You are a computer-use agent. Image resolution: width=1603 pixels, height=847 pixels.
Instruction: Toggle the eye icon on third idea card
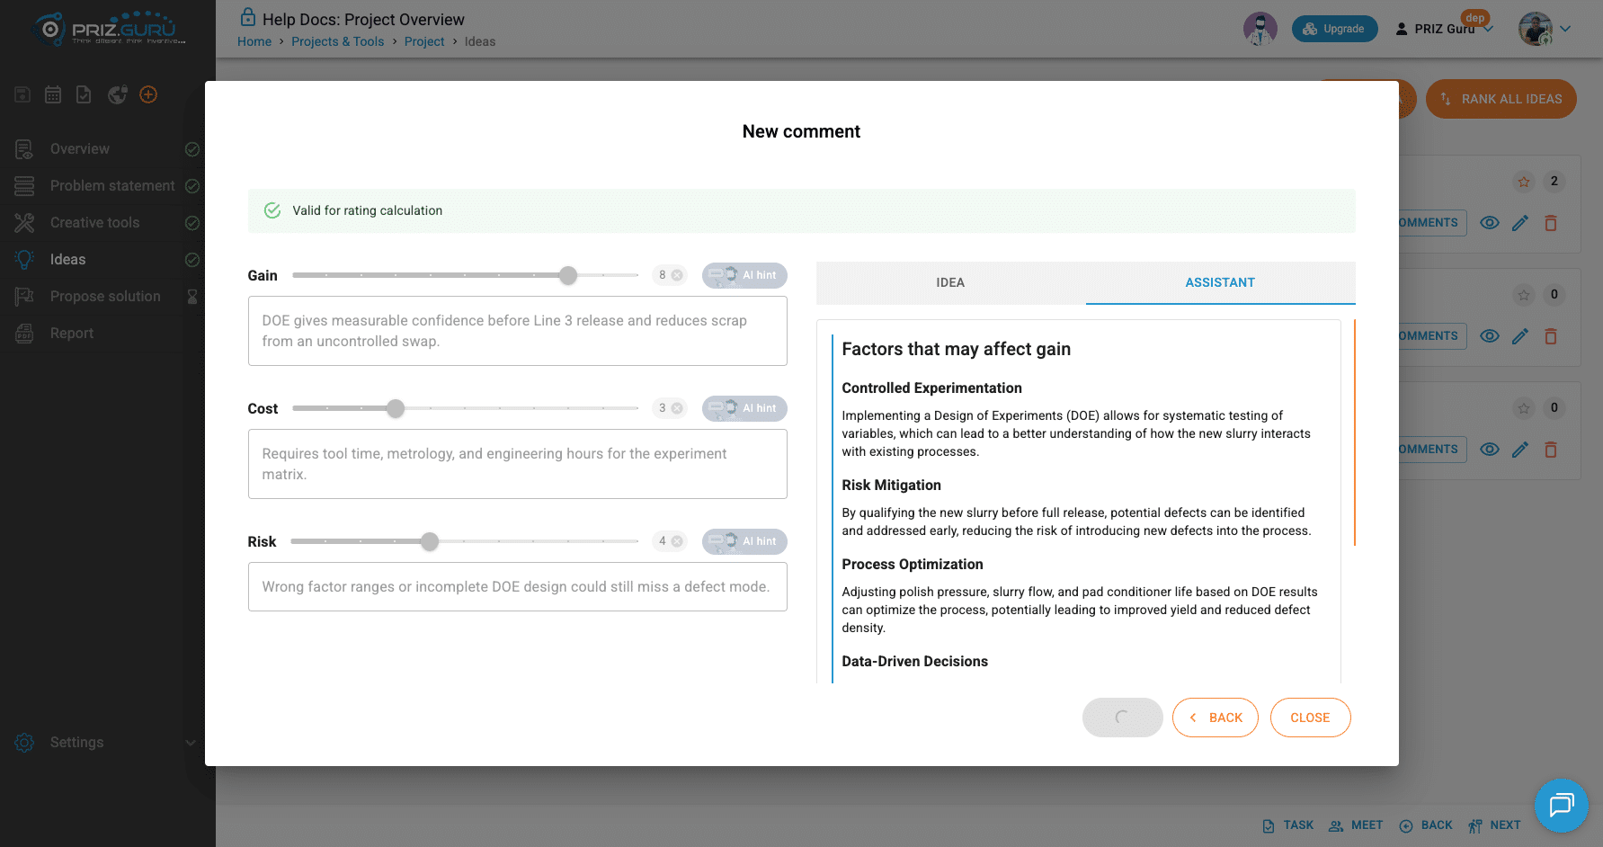1490,450
